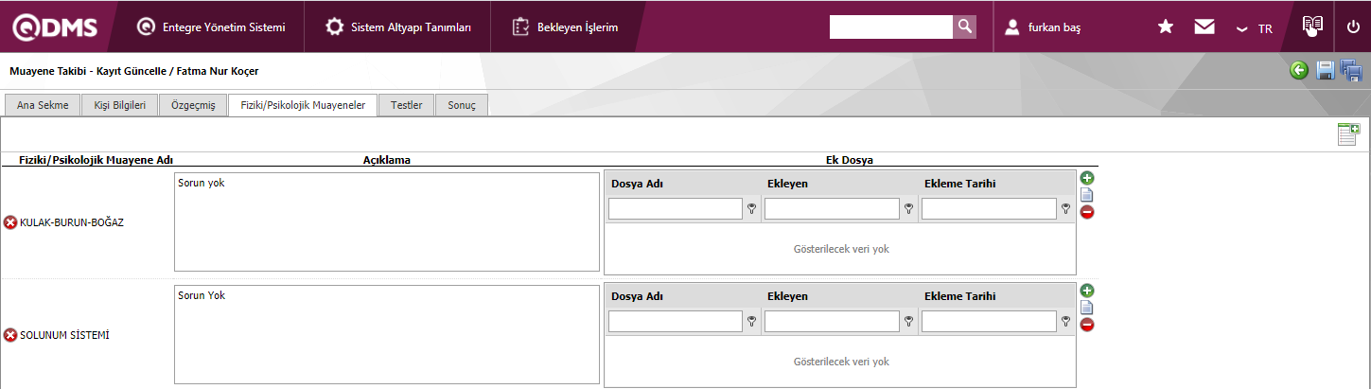Sort by Ekleme Tarihi header, KULAK-BURUN-BOĞAZ row
The height and width of the screenshot is (389, 1371).
959,184
